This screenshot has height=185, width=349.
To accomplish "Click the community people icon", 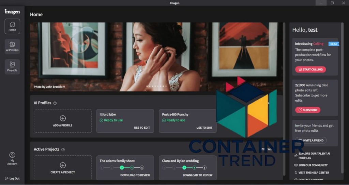I will click(296, 165).
